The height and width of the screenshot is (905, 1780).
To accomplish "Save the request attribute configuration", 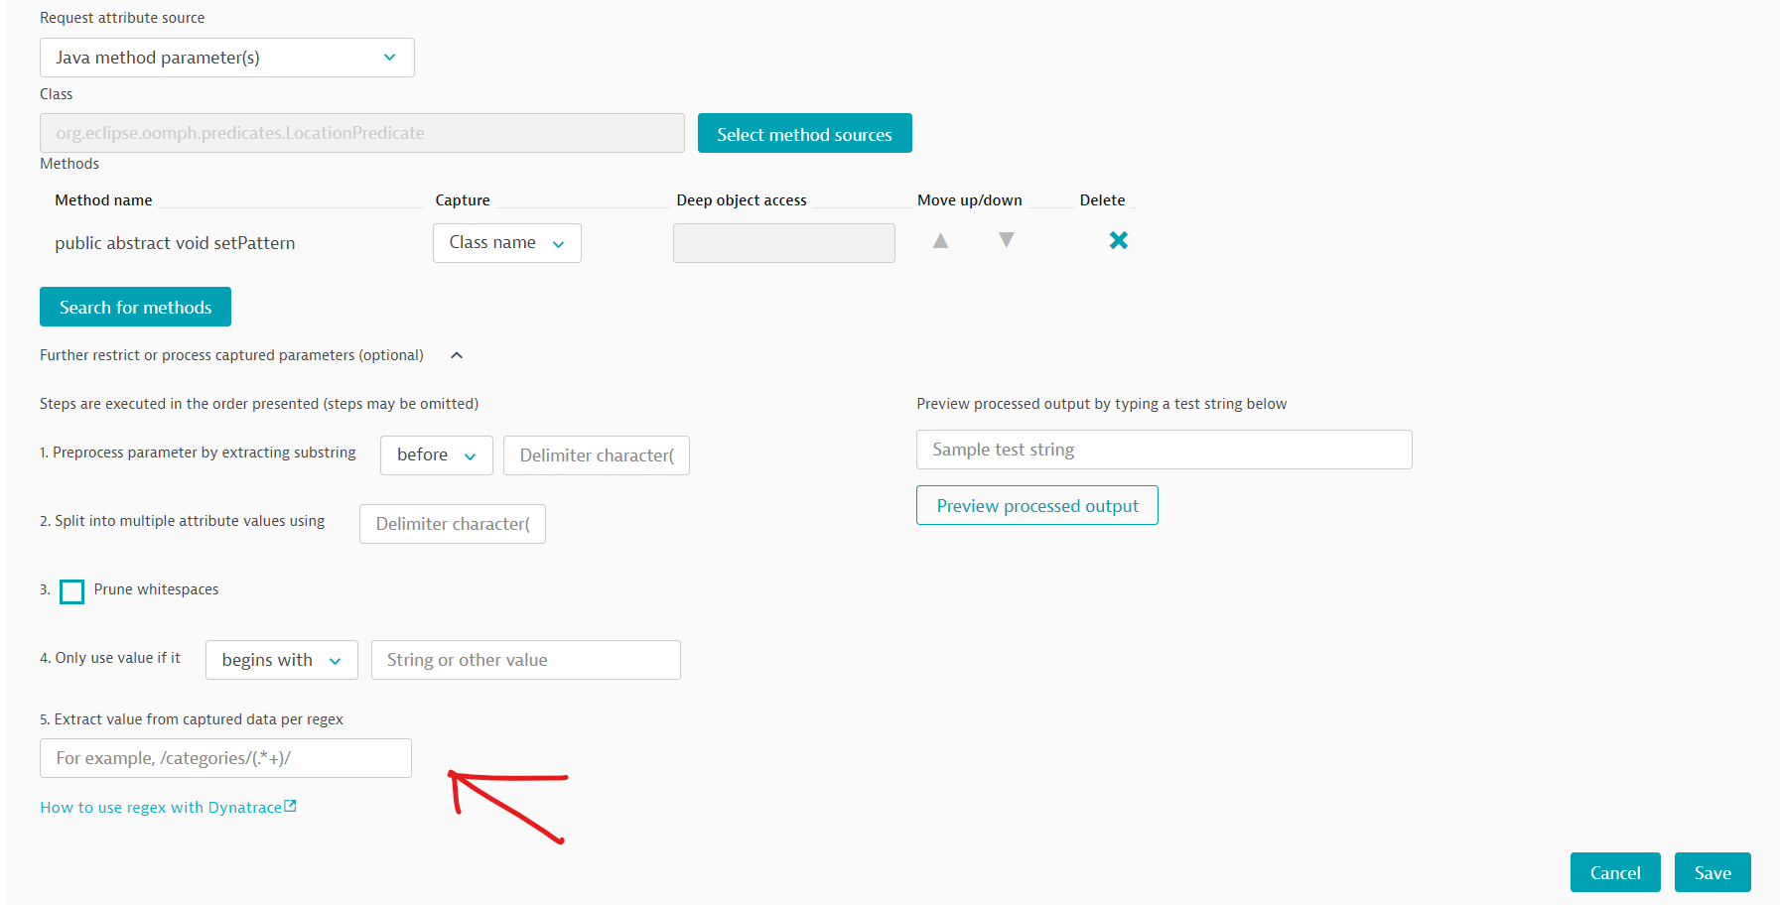I will coord(1712,873).
